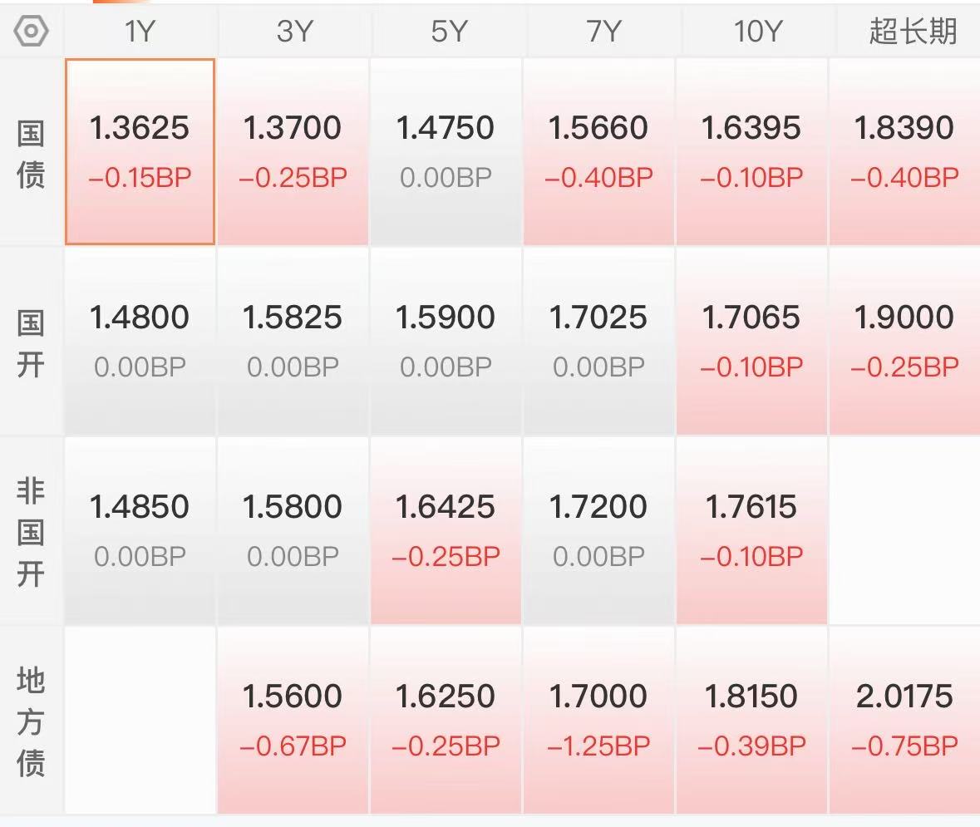This screenshot has height=827, width=980.
Task: Open 非国开 10Y cell 1.7615
Action: point(751,530)
